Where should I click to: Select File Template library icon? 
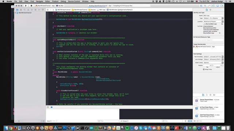[x=203, y=95]
